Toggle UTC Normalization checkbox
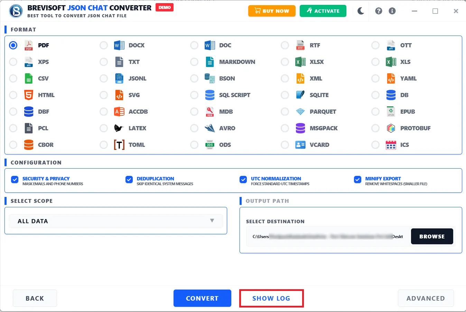466x312 pixels. (x=243, y=179)
